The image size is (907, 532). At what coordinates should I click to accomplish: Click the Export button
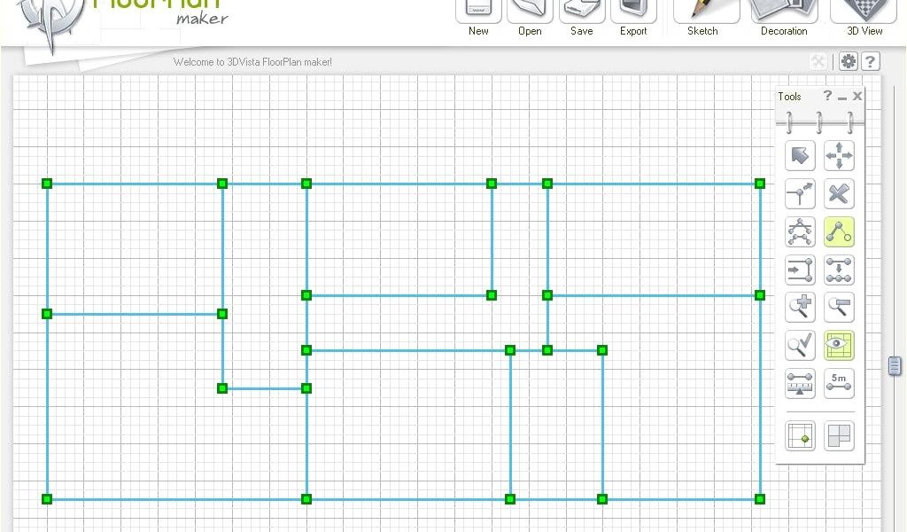click(x=633, y=13)
